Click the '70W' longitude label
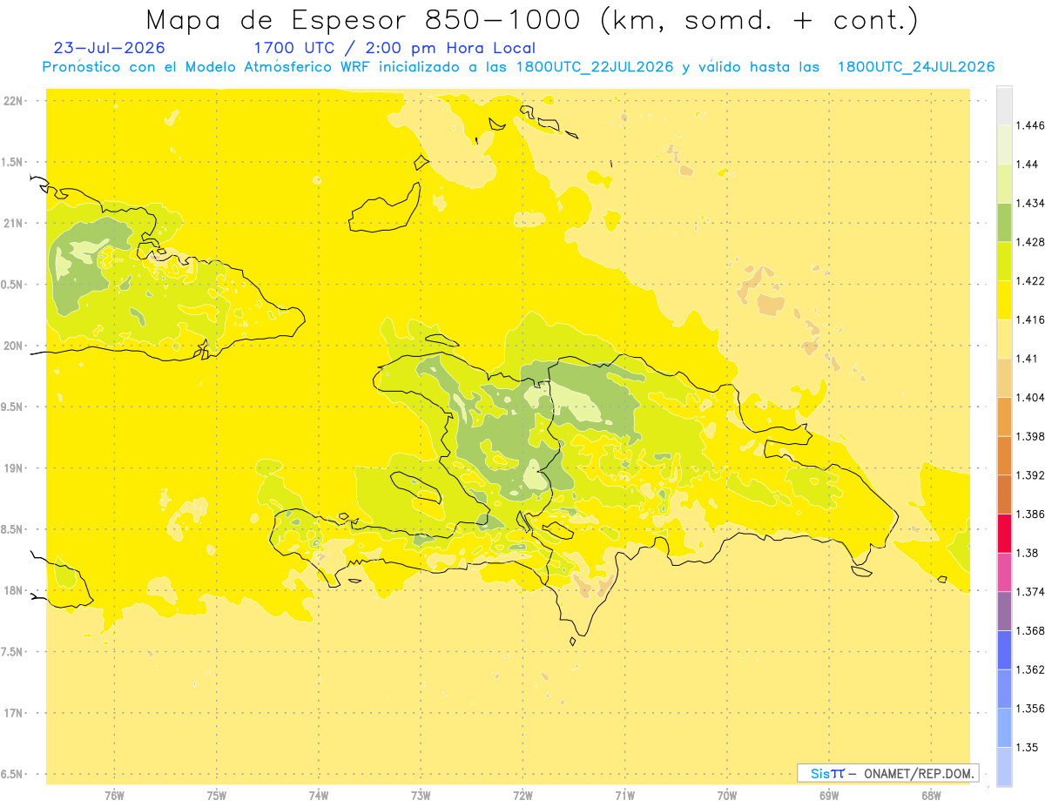 [x=727, y=796]
